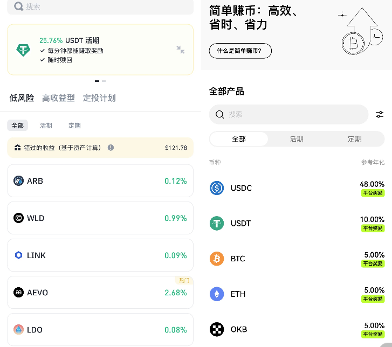Viewport: 392px width, 347px height.
Task: Click the 参考年化 column header
Action: [373, 162]
